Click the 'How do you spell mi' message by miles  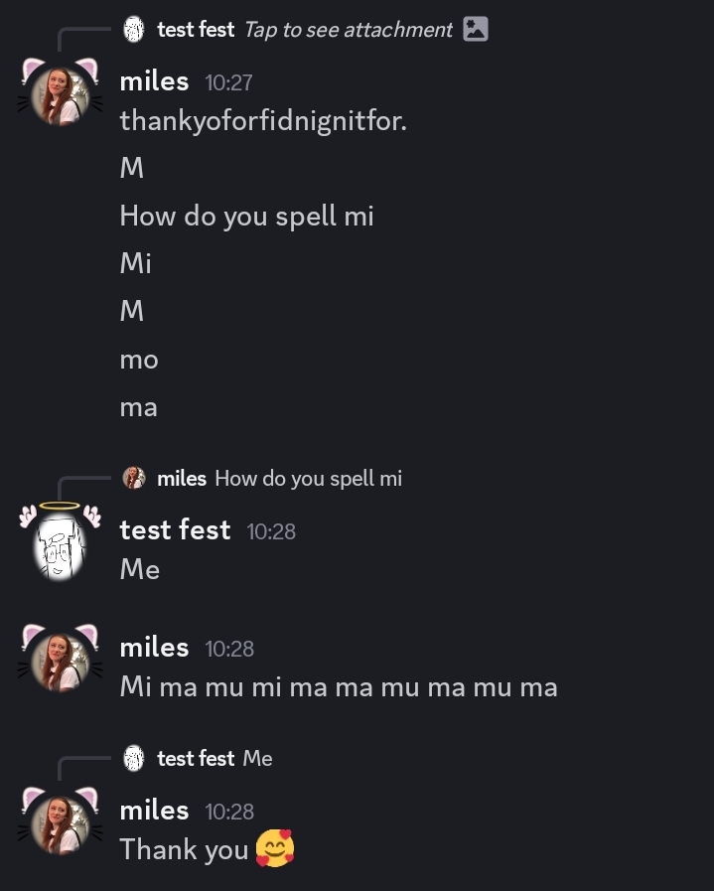[x=246, y=216]
